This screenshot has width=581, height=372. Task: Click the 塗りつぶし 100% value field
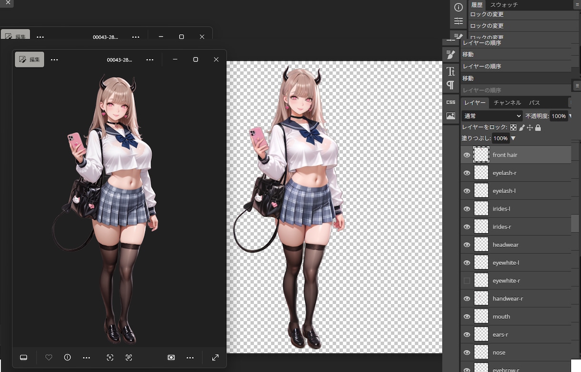click(x=500, y=138)
